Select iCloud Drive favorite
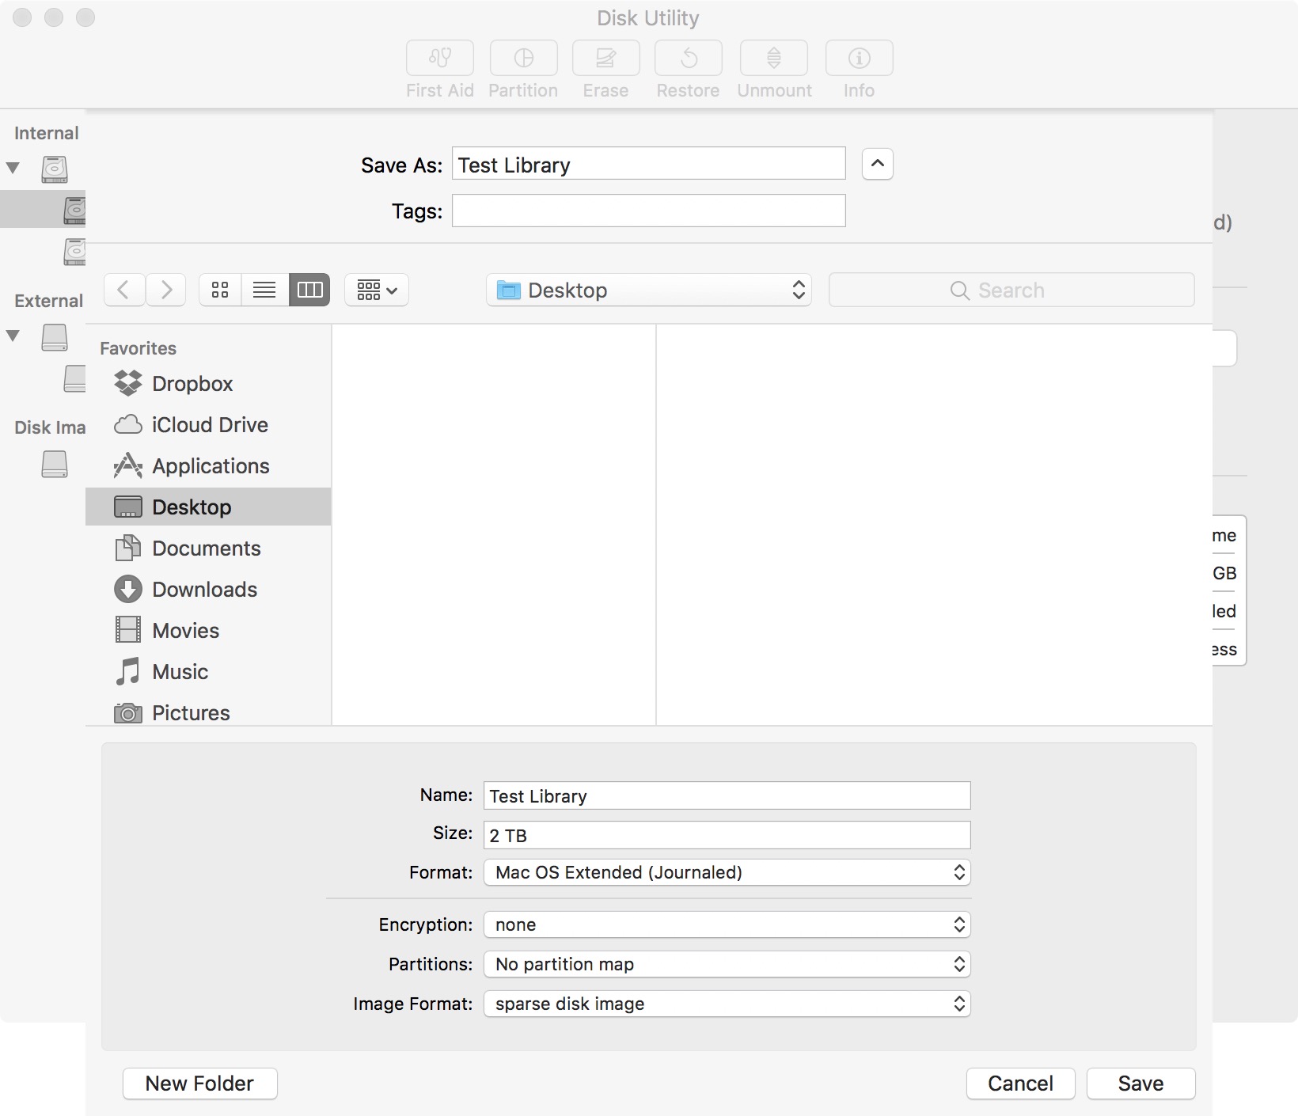The width and height of the screenshot is (1298, 1116). [210, 425]
